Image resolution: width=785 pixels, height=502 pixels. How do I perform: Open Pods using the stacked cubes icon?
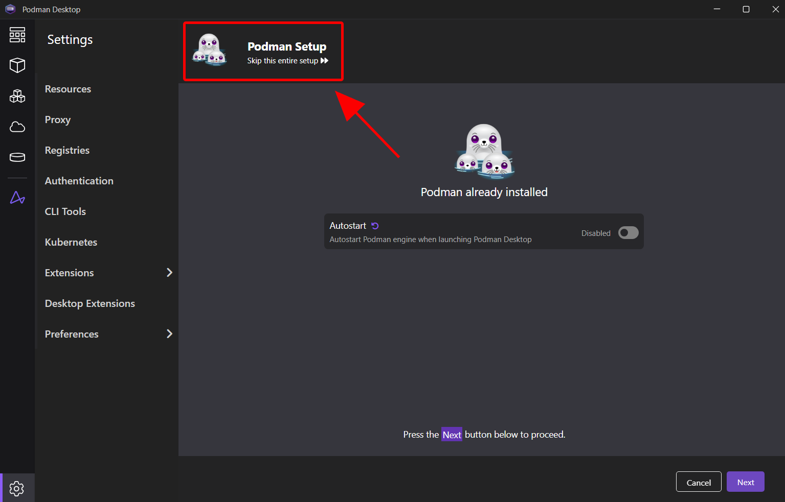(x=17, y=96)
